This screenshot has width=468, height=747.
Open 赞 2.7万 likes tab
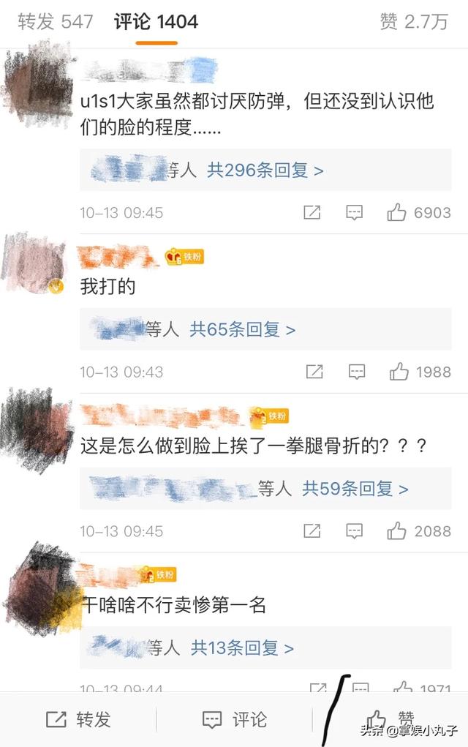[x=414, y=21]
